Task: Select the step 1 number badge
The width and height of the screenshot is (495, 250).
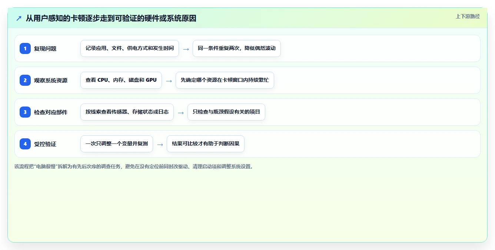Action: [x=25, y=48]
